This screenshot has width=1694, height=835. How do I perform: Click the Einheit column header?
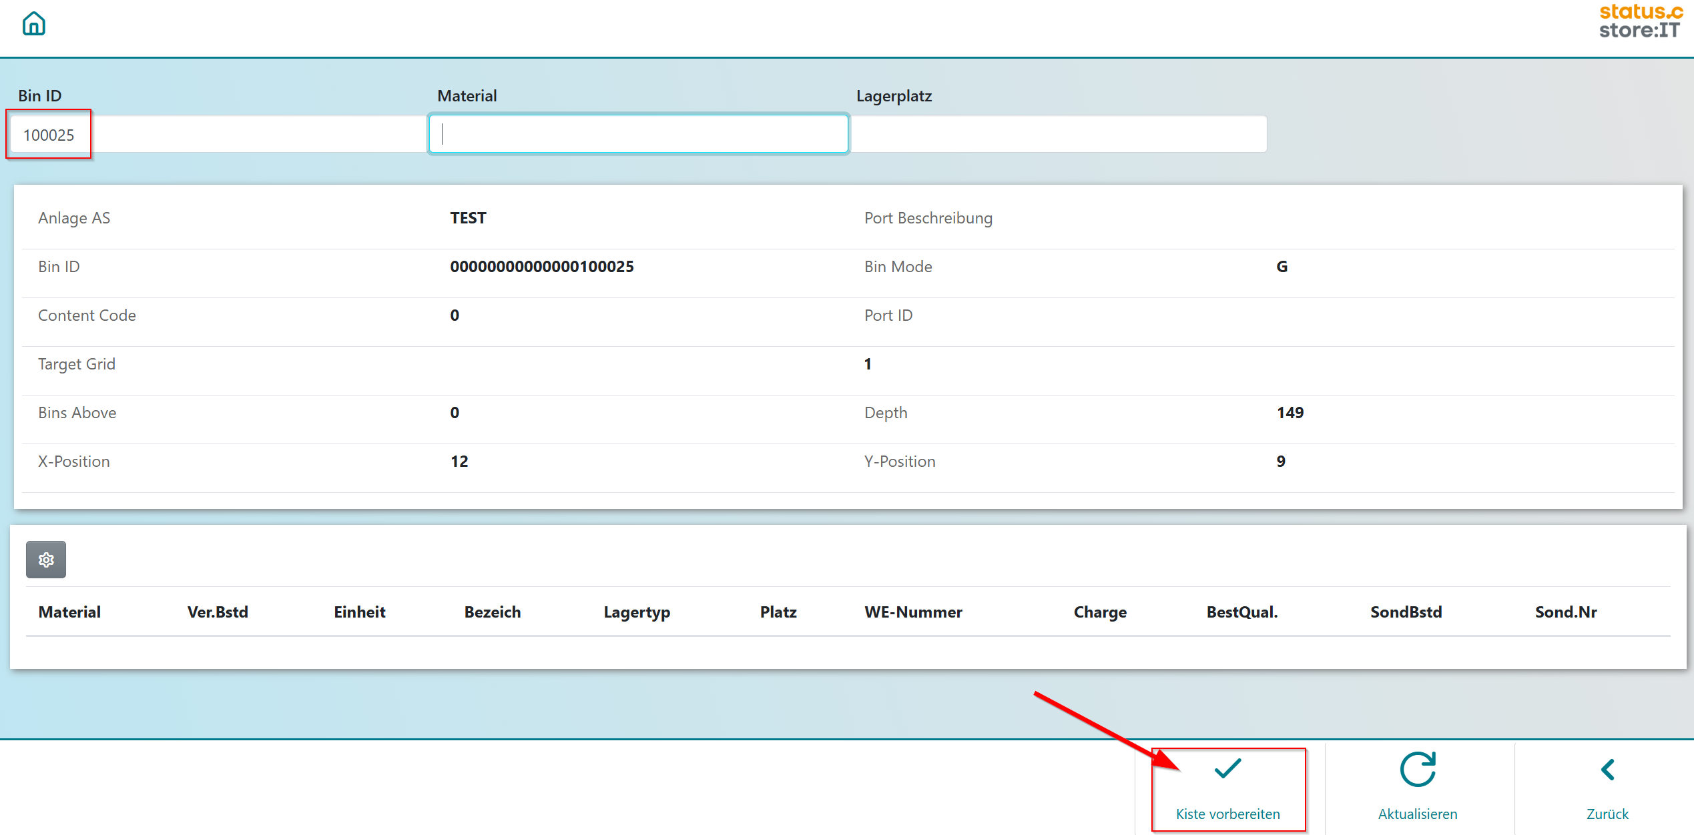360,612
